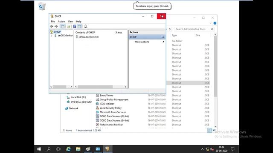Open the View menu in DHCP
This screenshot has height=153, width=273.
click(x=70, y=22)
